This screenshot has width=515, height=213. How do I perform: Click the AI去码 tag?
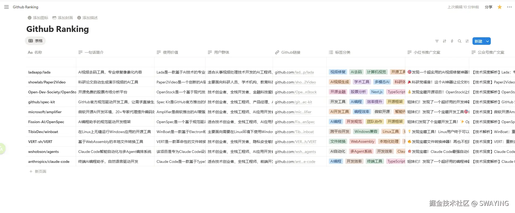click(356, 72)
